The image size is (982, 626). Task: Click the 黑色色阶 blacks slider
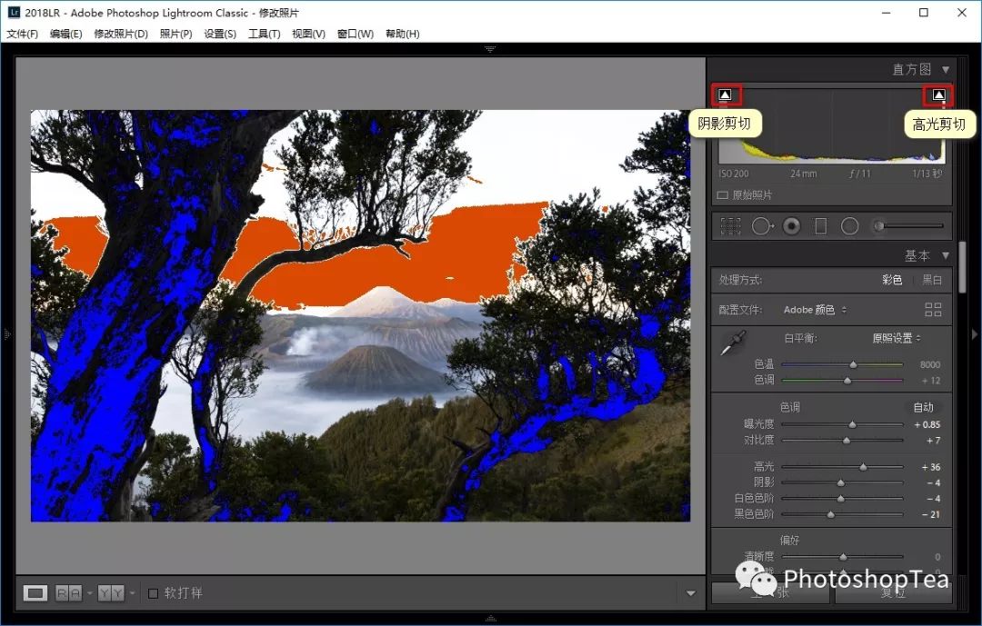842,514
